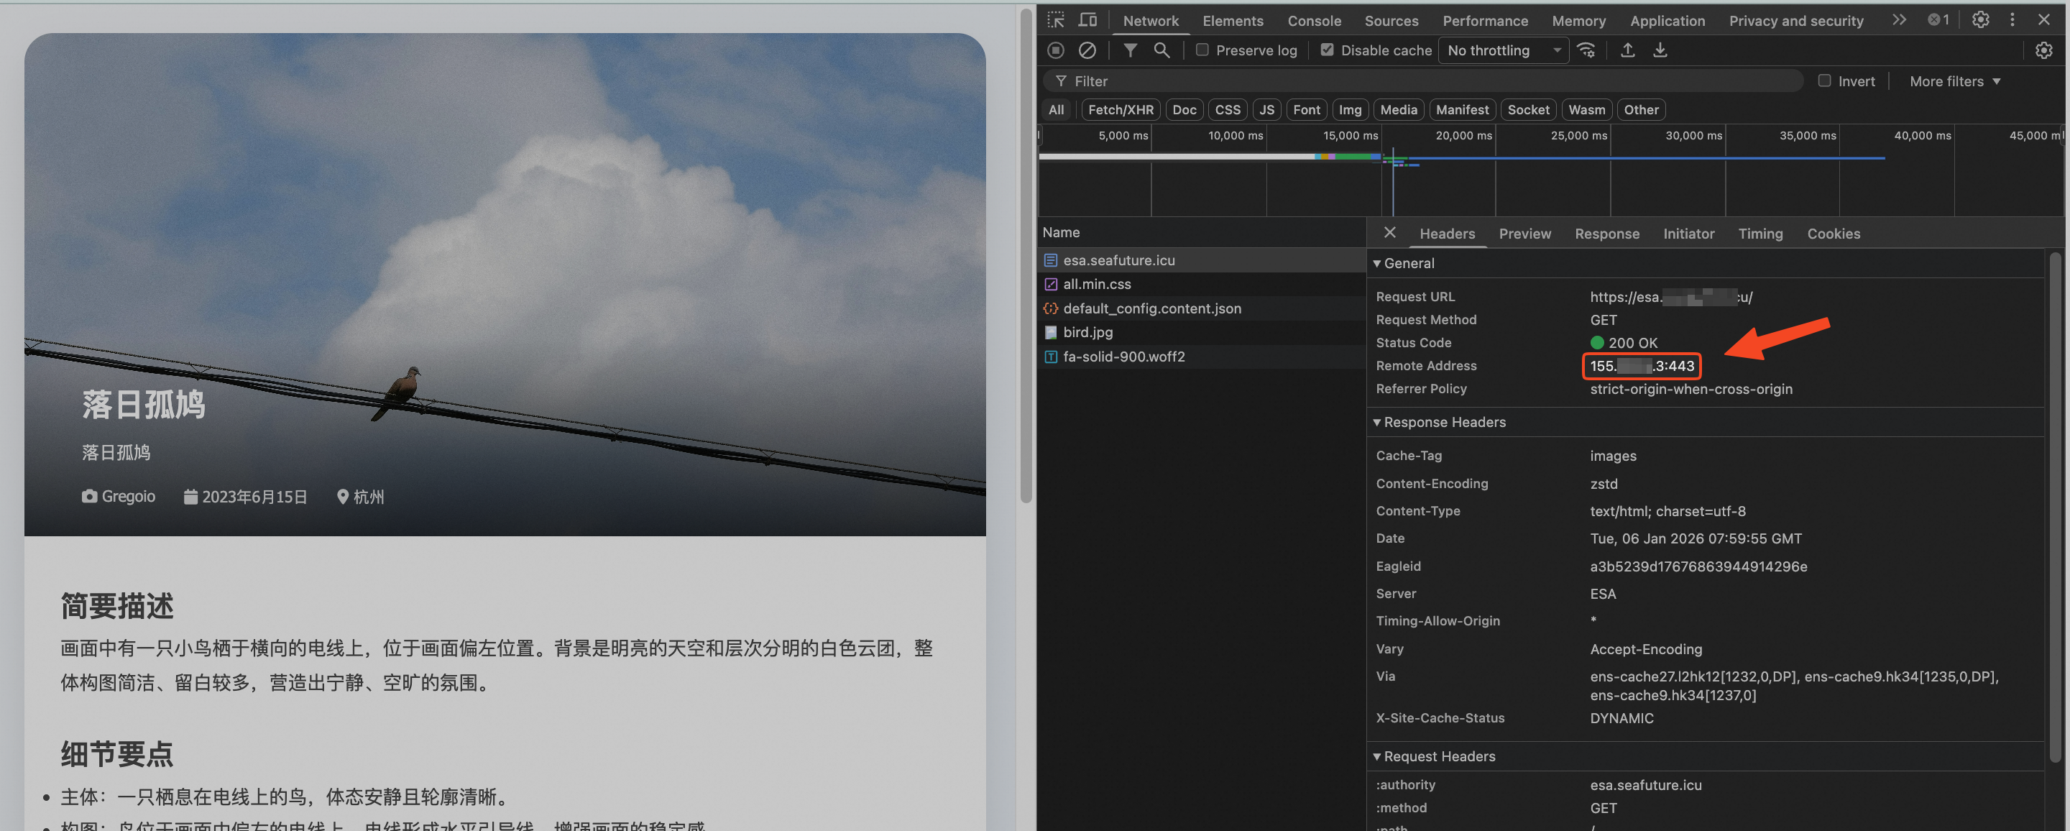The width and height of the screenshot is (2070, 831).
Task: Enable the Preserve log checkbox
Action: (x=1202, y=50)
